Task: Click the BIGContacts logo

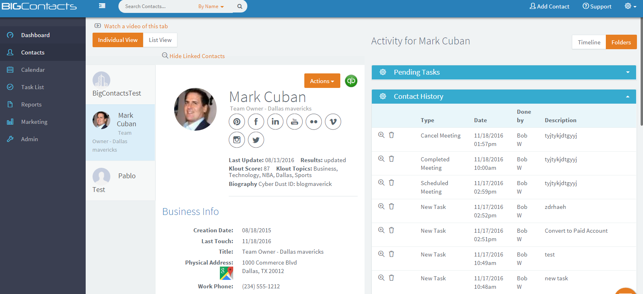Action: (39, 6)
